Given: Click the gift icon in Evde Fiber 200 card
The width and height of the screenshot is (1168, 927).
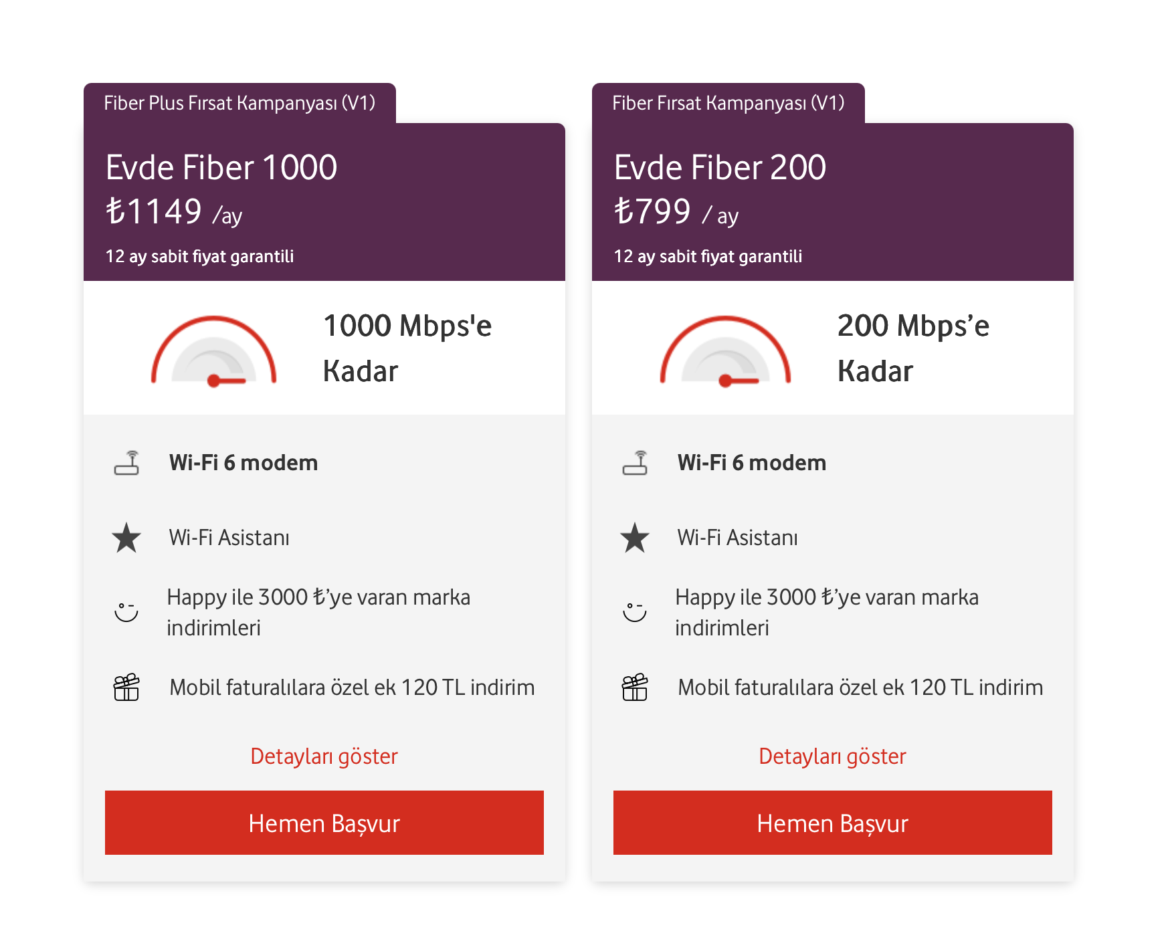Looking at the screenshot, I should pyautogui.click(x=635, y=687).
